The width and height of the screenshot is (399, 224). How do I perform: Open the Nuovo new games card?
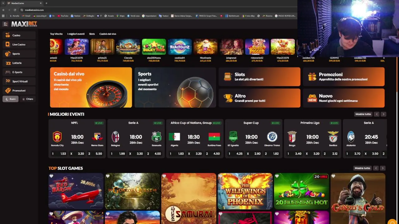coord(344,98)
